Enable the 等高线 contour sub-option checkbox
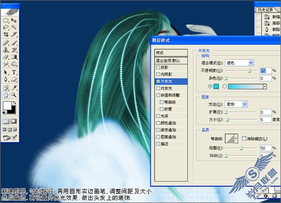The image size is (281, 203). click(x=162, y=102)
